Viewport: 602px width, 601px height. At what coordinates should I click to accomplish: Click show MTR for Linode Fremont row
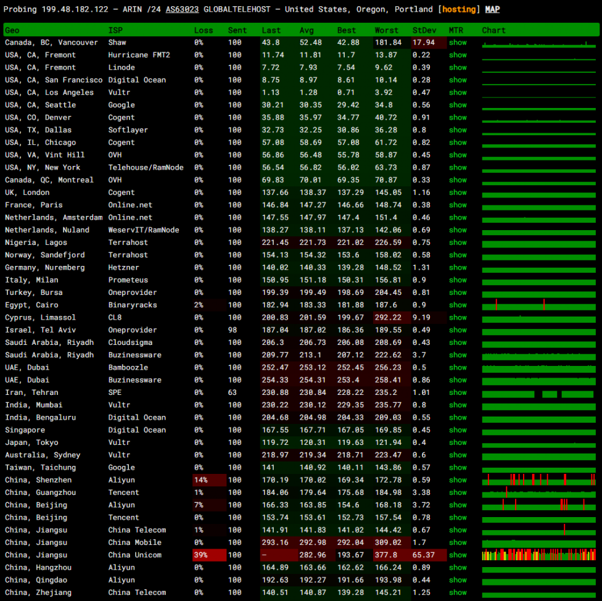point(458,68)
